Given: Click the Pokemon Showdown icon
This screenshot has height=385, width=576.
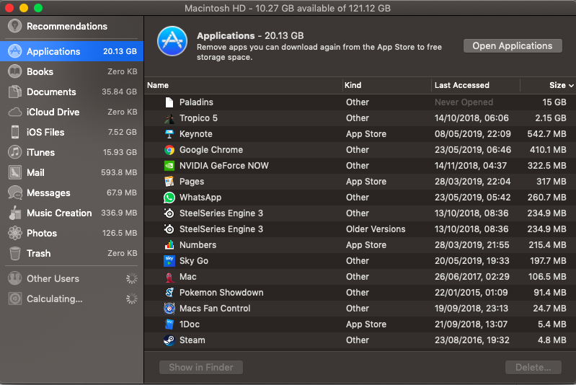Looking at the screenshot, I should (x=169, y=293).
